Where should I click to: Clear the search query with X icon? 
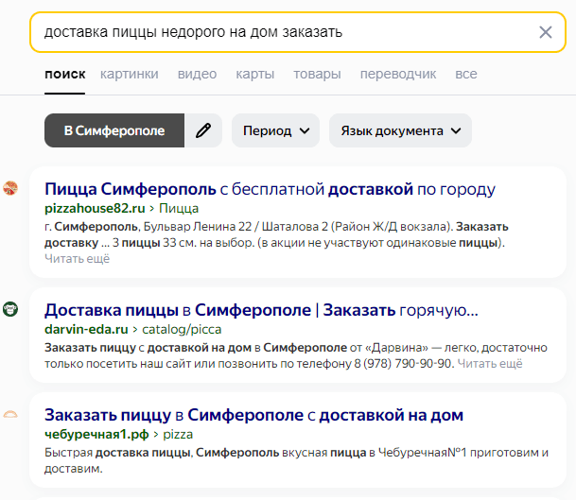(545, 32)
